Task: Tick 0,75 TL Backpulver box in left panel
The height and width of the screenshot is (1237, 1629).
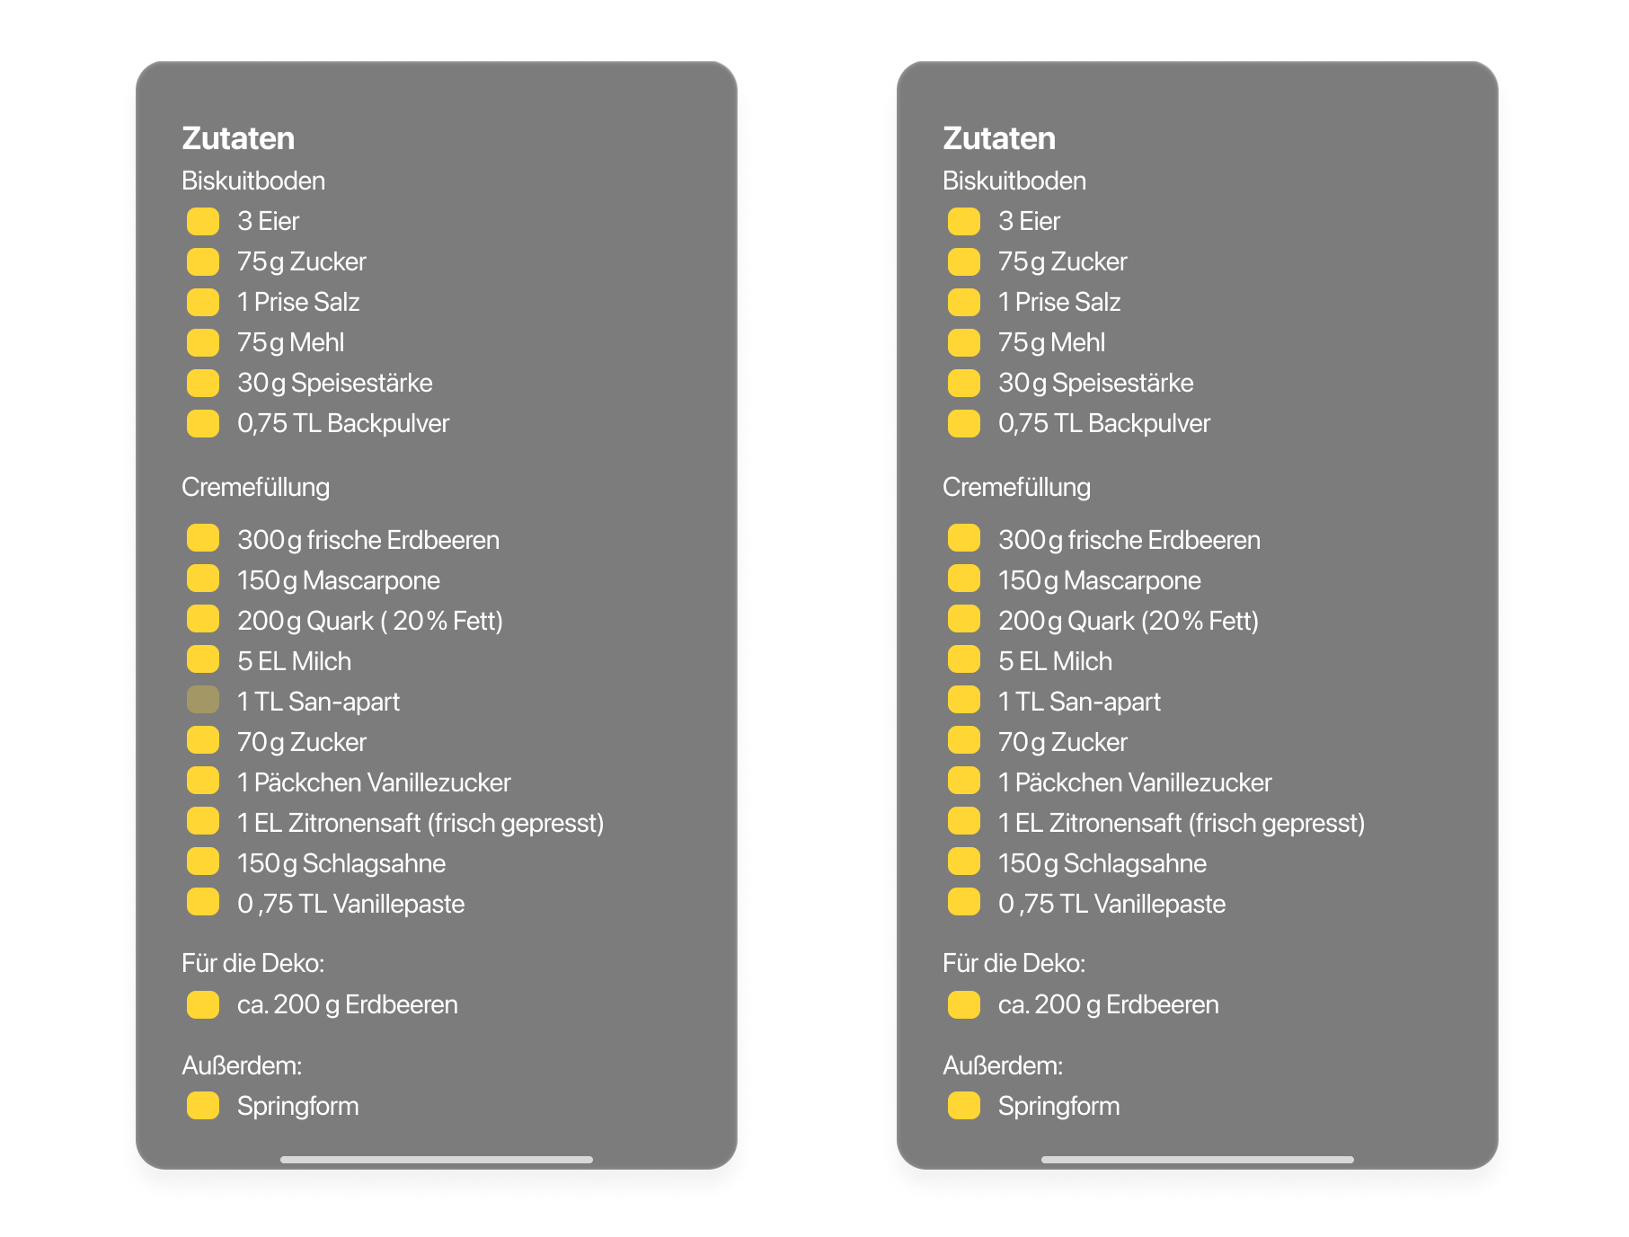Action: coord(203,423)
